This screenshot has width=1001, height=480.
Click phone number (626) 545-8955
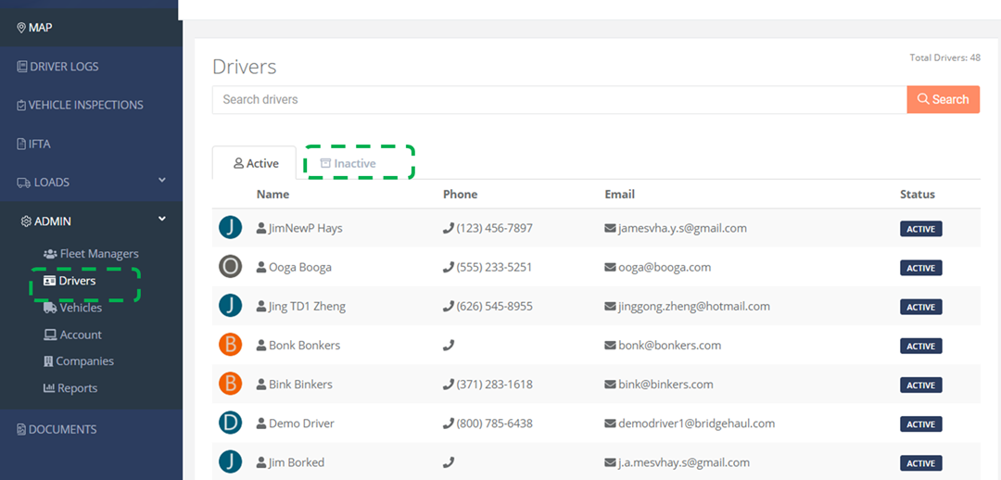tap(494, 307)
